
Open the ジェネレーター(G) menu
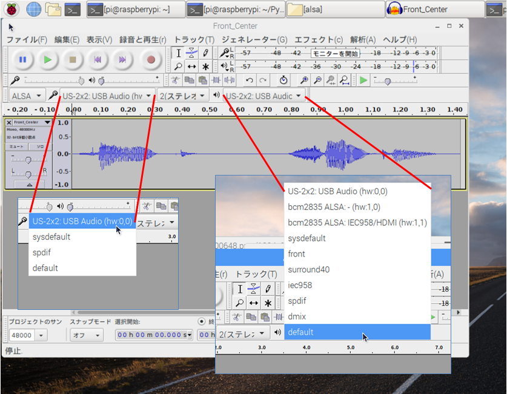[254, 40]
